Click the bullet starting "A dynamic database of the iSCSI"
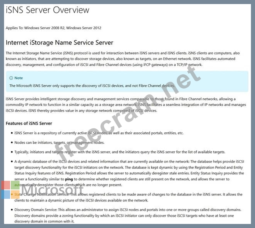The width and height of the screenshot is (255, 228). click(x=129, y=173)
